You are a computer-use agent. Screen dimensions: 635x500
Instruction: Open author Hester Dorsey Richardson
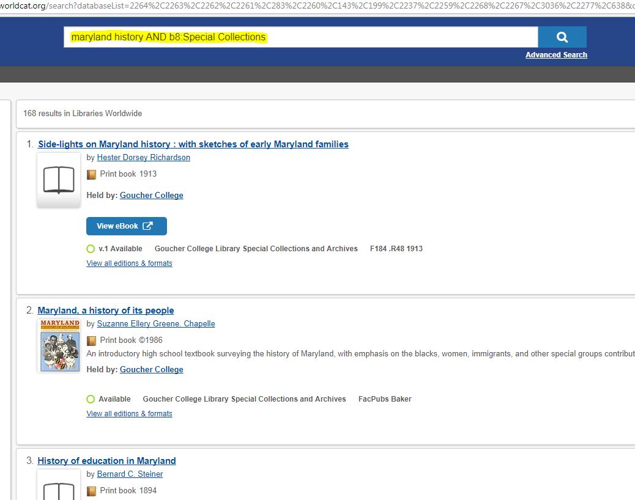coord(143,157)
